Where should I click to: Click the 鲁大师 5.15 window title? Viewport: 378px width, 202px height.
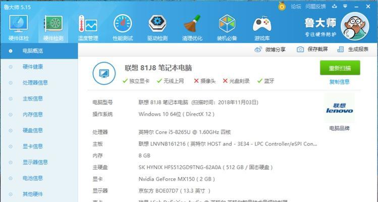point(17,7)
